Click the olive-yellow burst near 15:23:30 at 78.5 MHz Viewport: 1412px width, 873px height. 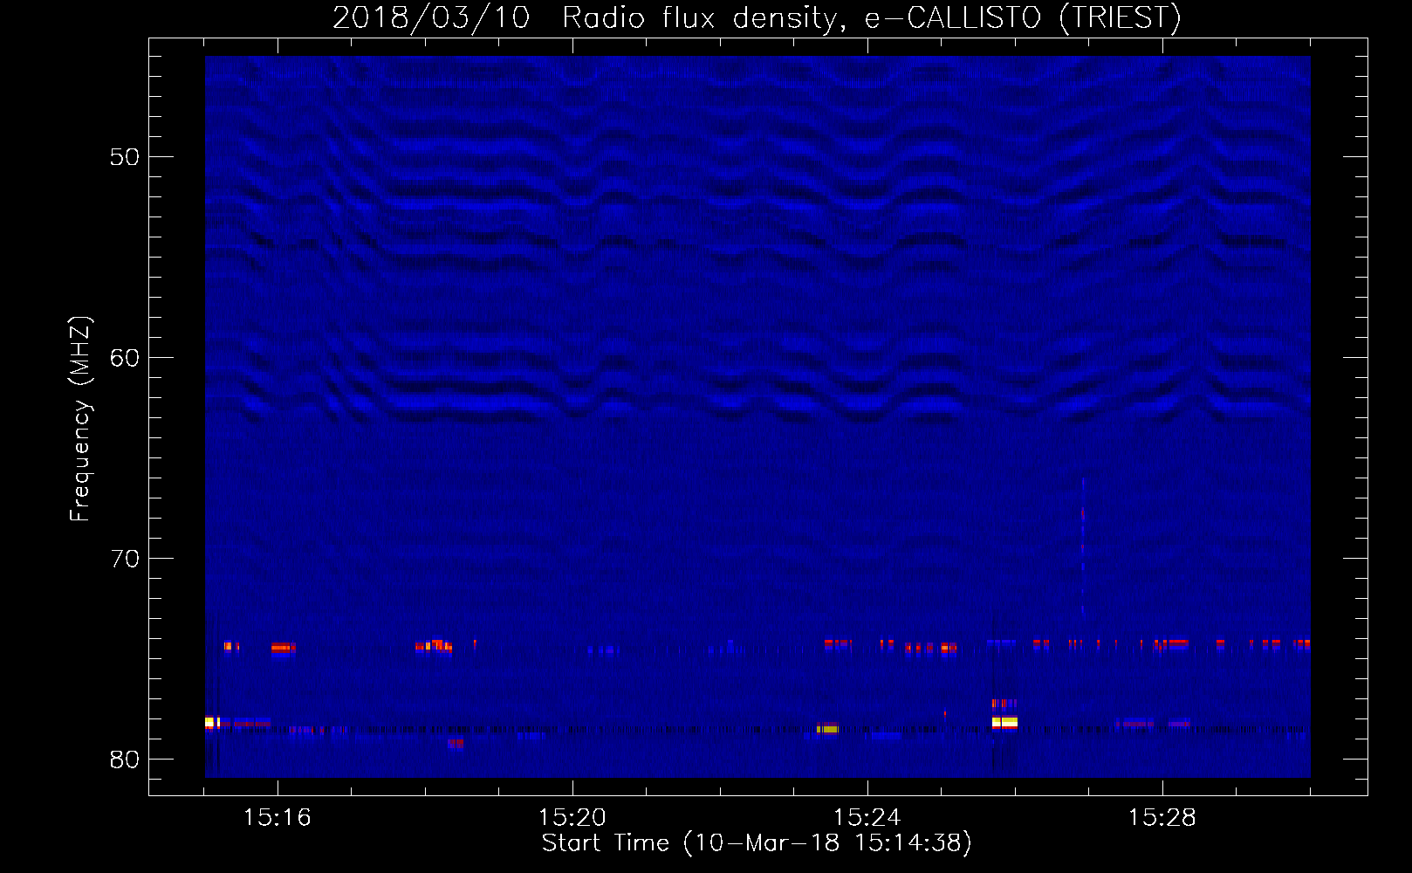[x=827, y=729]
